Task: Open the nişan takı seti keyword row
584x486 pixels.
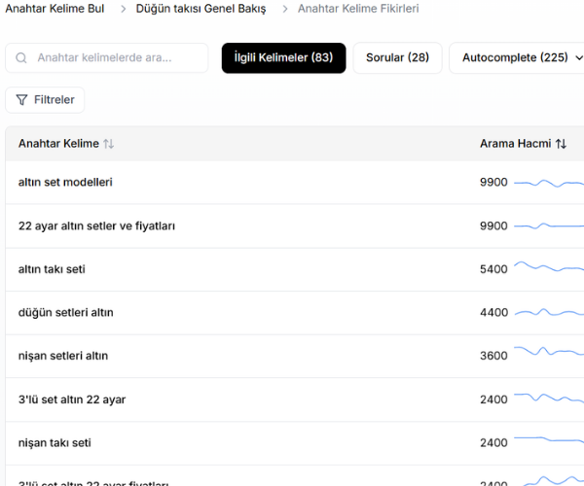Action: point(55,442)
